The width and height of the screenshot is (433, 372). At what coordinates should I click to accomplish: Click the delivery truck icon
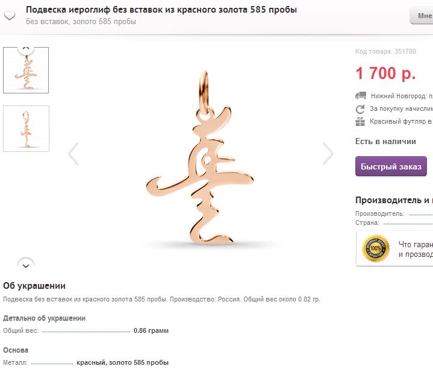point(361,95)
